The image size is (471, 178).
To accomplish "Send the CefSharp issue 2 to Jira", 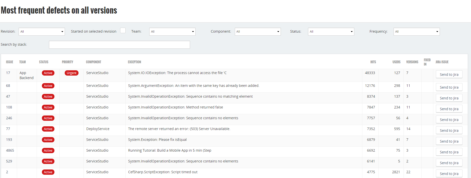I will tap(449, 174).
